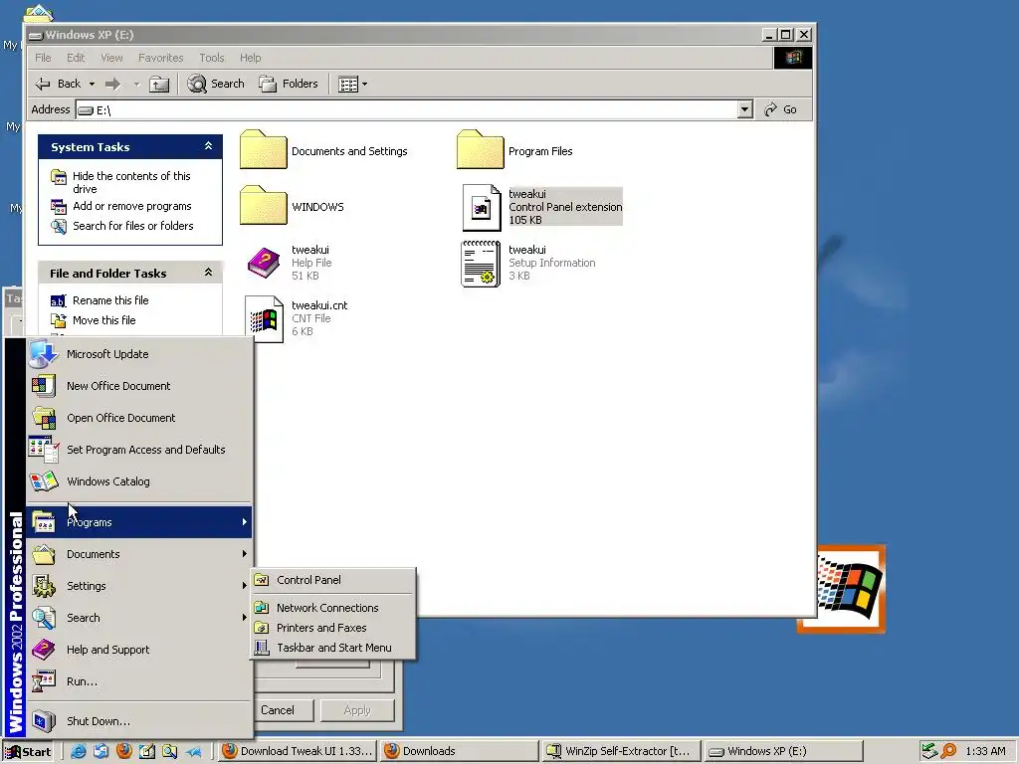The width and height of the screenshot is (1019, 764).
Task: Click the Documents folder icon in Start menu
Action: pyautogui.click(x=44, y=554)
